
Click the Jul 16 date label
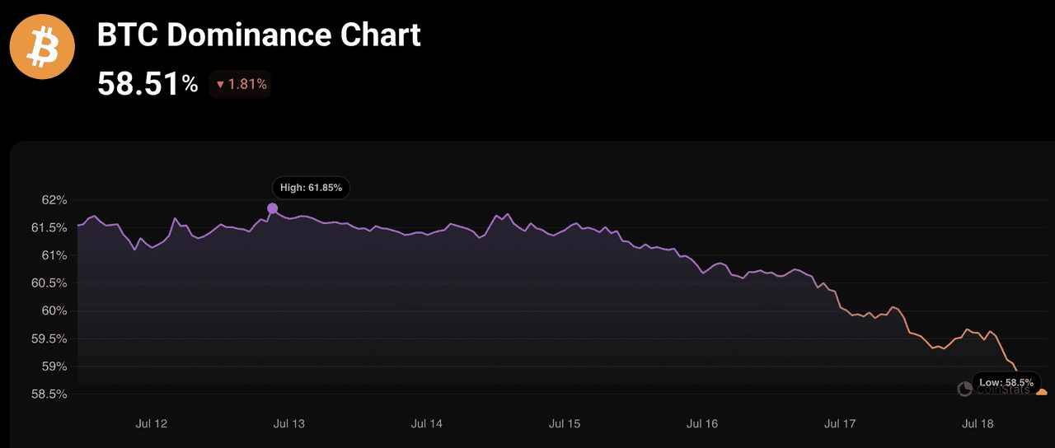[x=702, y=424]
